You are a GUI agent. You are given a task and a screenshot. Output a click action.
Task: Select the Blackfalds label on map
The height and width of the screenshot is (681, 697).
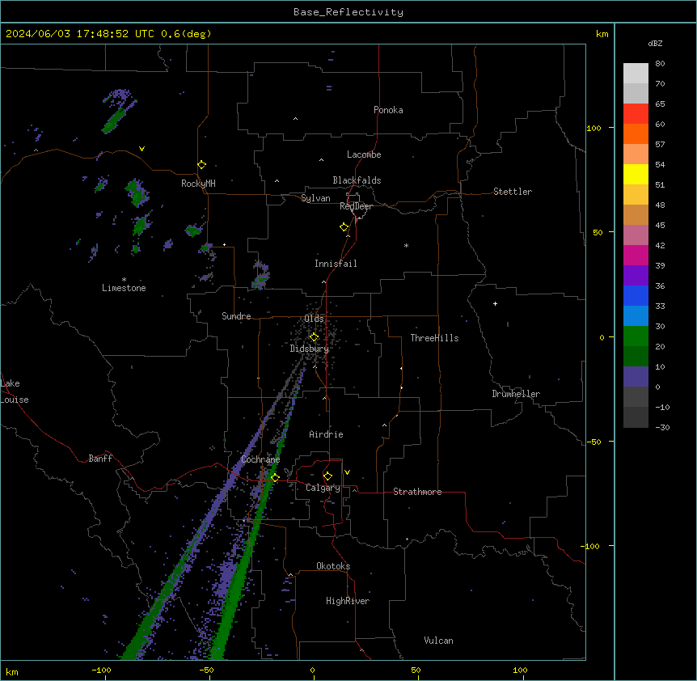[x=357, y=180]
